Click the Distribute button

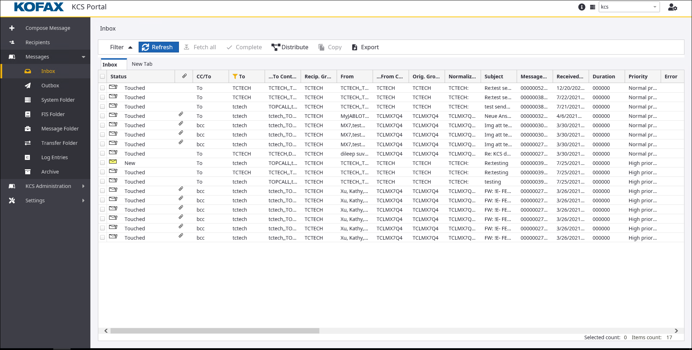pos(290,47)
